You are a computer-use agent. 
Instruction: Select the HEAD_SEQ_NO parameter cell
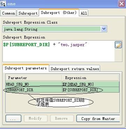pos(34,84)
